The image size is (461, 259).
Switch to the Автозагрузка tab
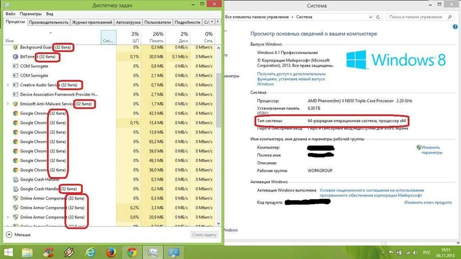[128, 22]
